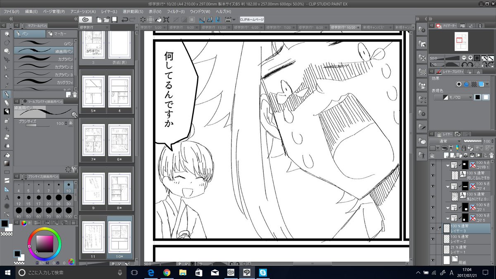Click the Redo arrow in the command bar

click(x=133, y=19)
